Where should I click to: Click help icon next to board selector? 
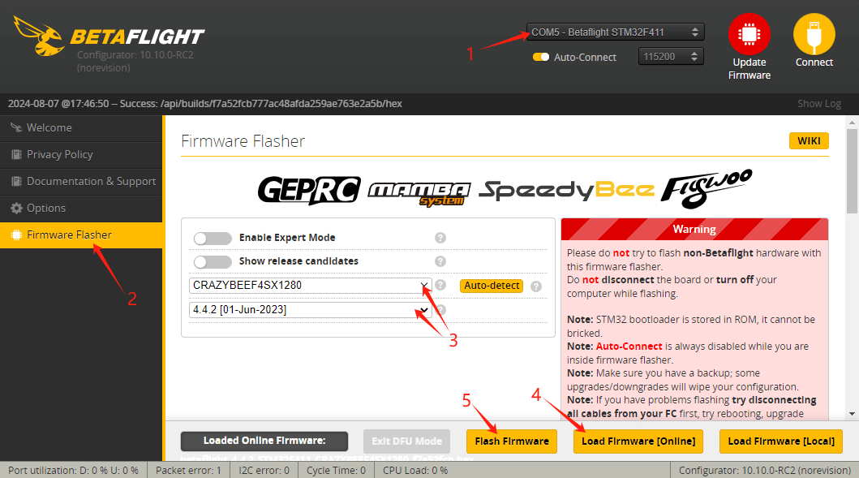(440, 285)
